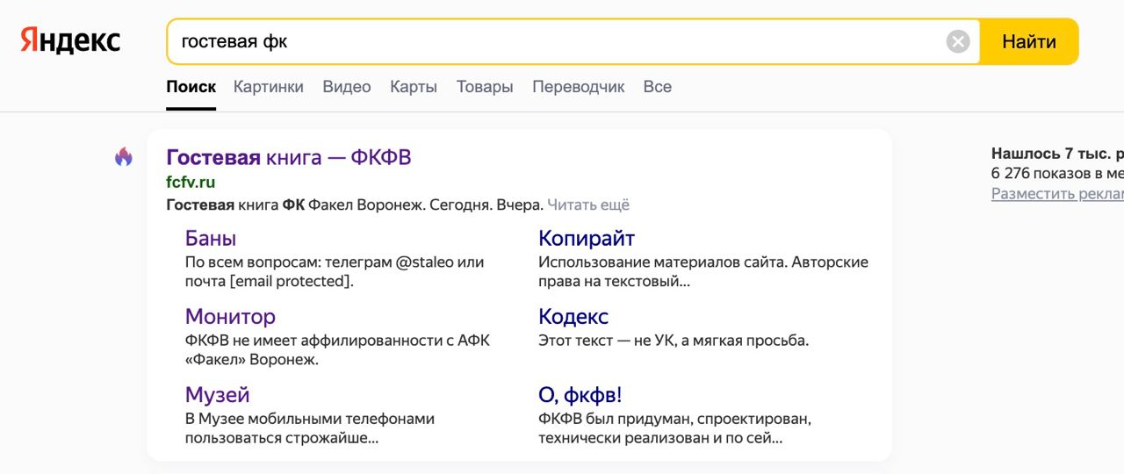The image size is (1124, 474).
Task: Click the fcfv.ru flame favicon
Action: point(124,157)
